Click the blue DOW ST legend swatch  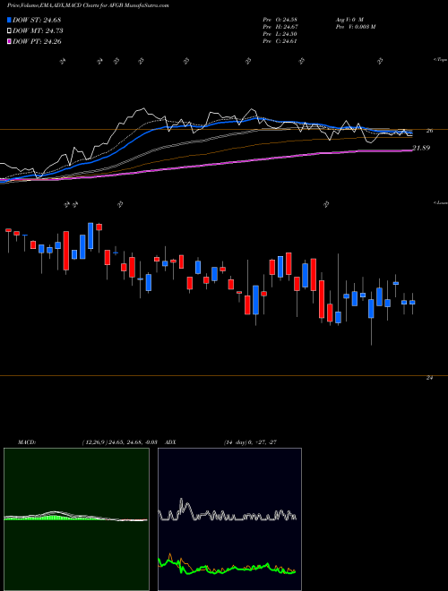click(x=9, y=20)
